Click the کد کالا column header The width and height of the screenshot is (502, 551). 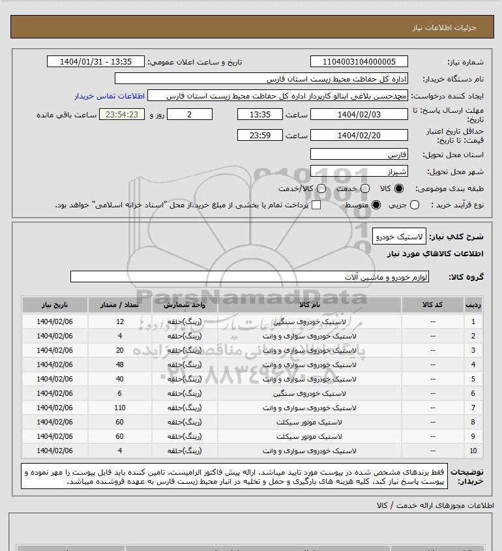(432, 305)
